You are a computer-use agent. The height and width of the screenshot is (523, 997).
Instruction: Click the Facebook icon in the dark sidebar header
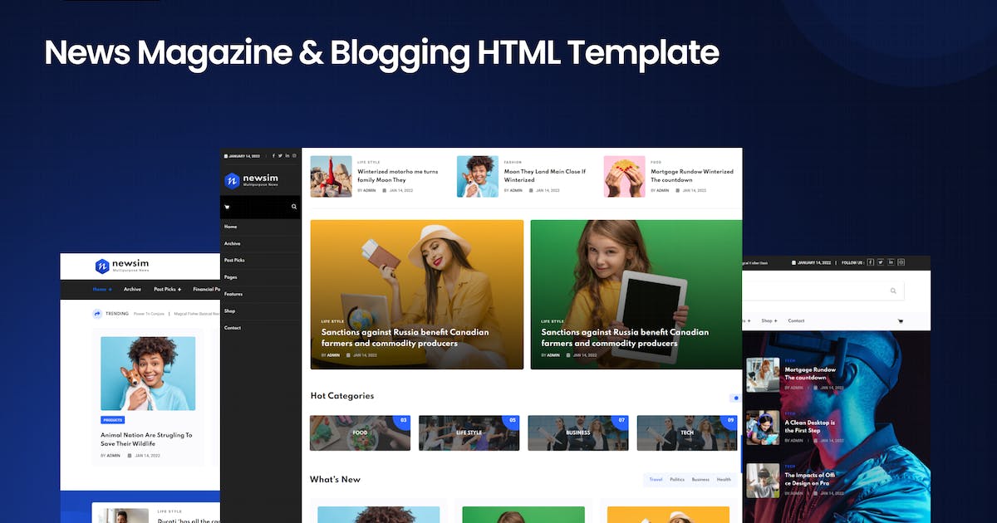[273, 156]
